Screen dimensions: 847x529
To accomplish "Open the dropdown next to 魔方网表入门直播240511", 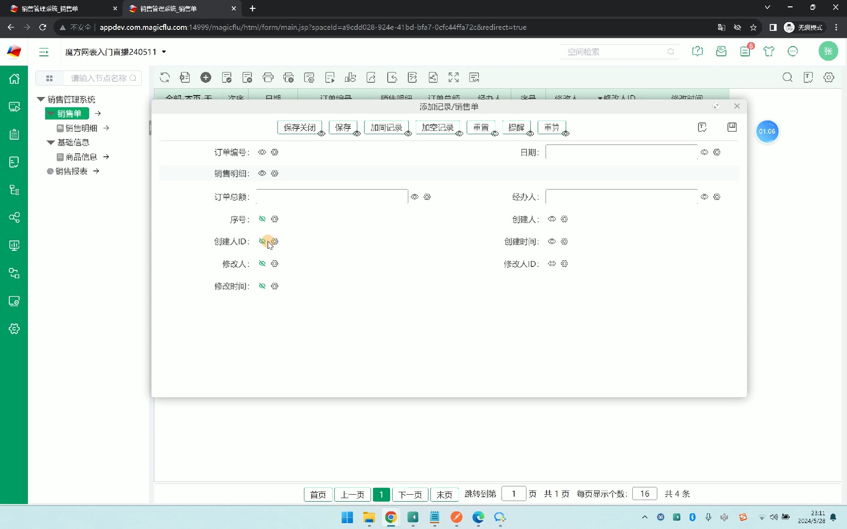I will [x=164, y=52].
